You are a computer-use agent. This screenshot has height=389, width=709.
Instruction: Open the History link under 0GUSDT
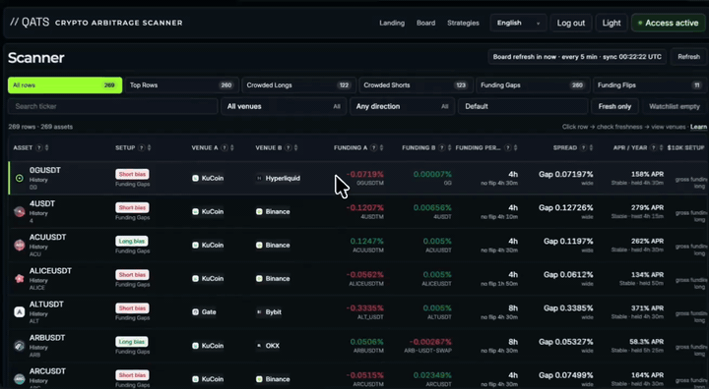pyautogui.click(x=38, y=180)
